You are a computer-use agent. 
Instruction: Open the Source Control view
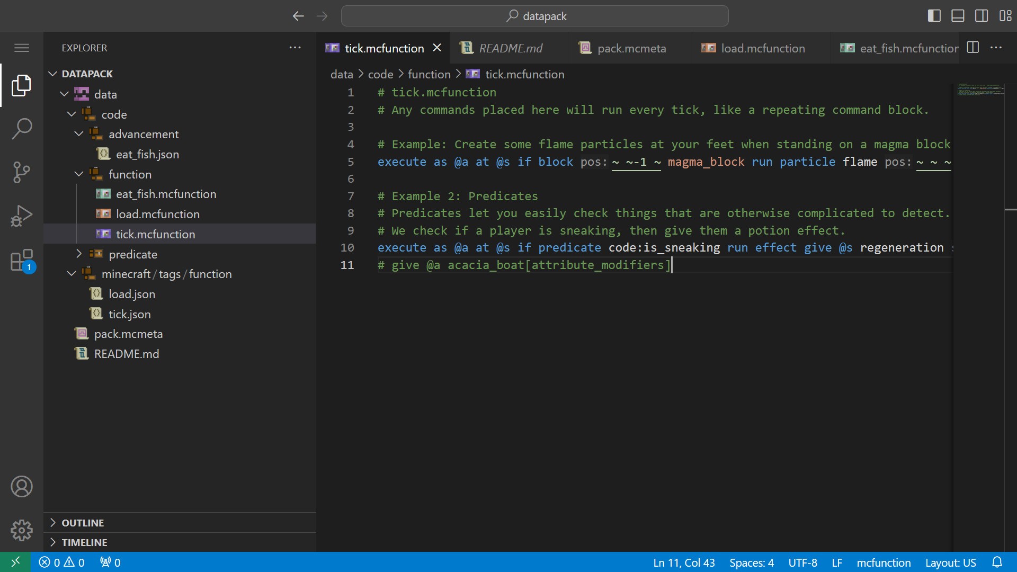click(x=22, y=172)
